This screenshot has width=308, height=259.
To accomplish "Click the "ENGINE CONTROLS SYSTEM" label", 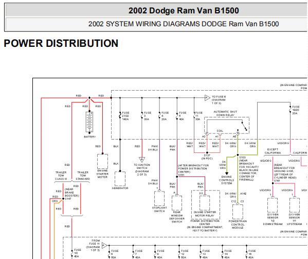I will [x=227, y=180].
